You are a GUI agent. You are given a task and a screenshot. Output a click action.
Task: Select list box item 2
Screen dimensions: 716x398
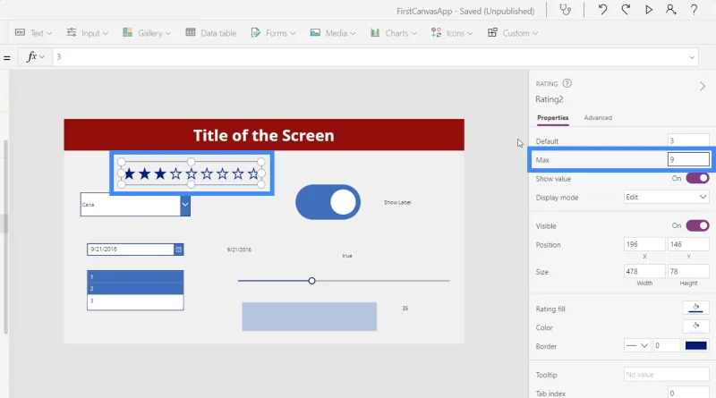tap(135, 289)
